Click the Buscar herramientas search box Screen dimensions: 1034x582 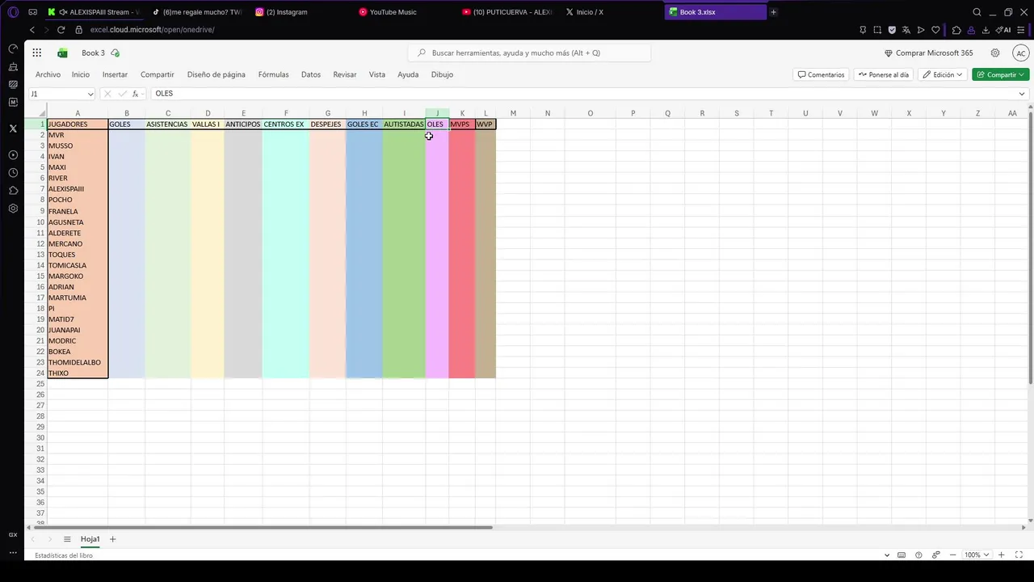coord(529,53)
